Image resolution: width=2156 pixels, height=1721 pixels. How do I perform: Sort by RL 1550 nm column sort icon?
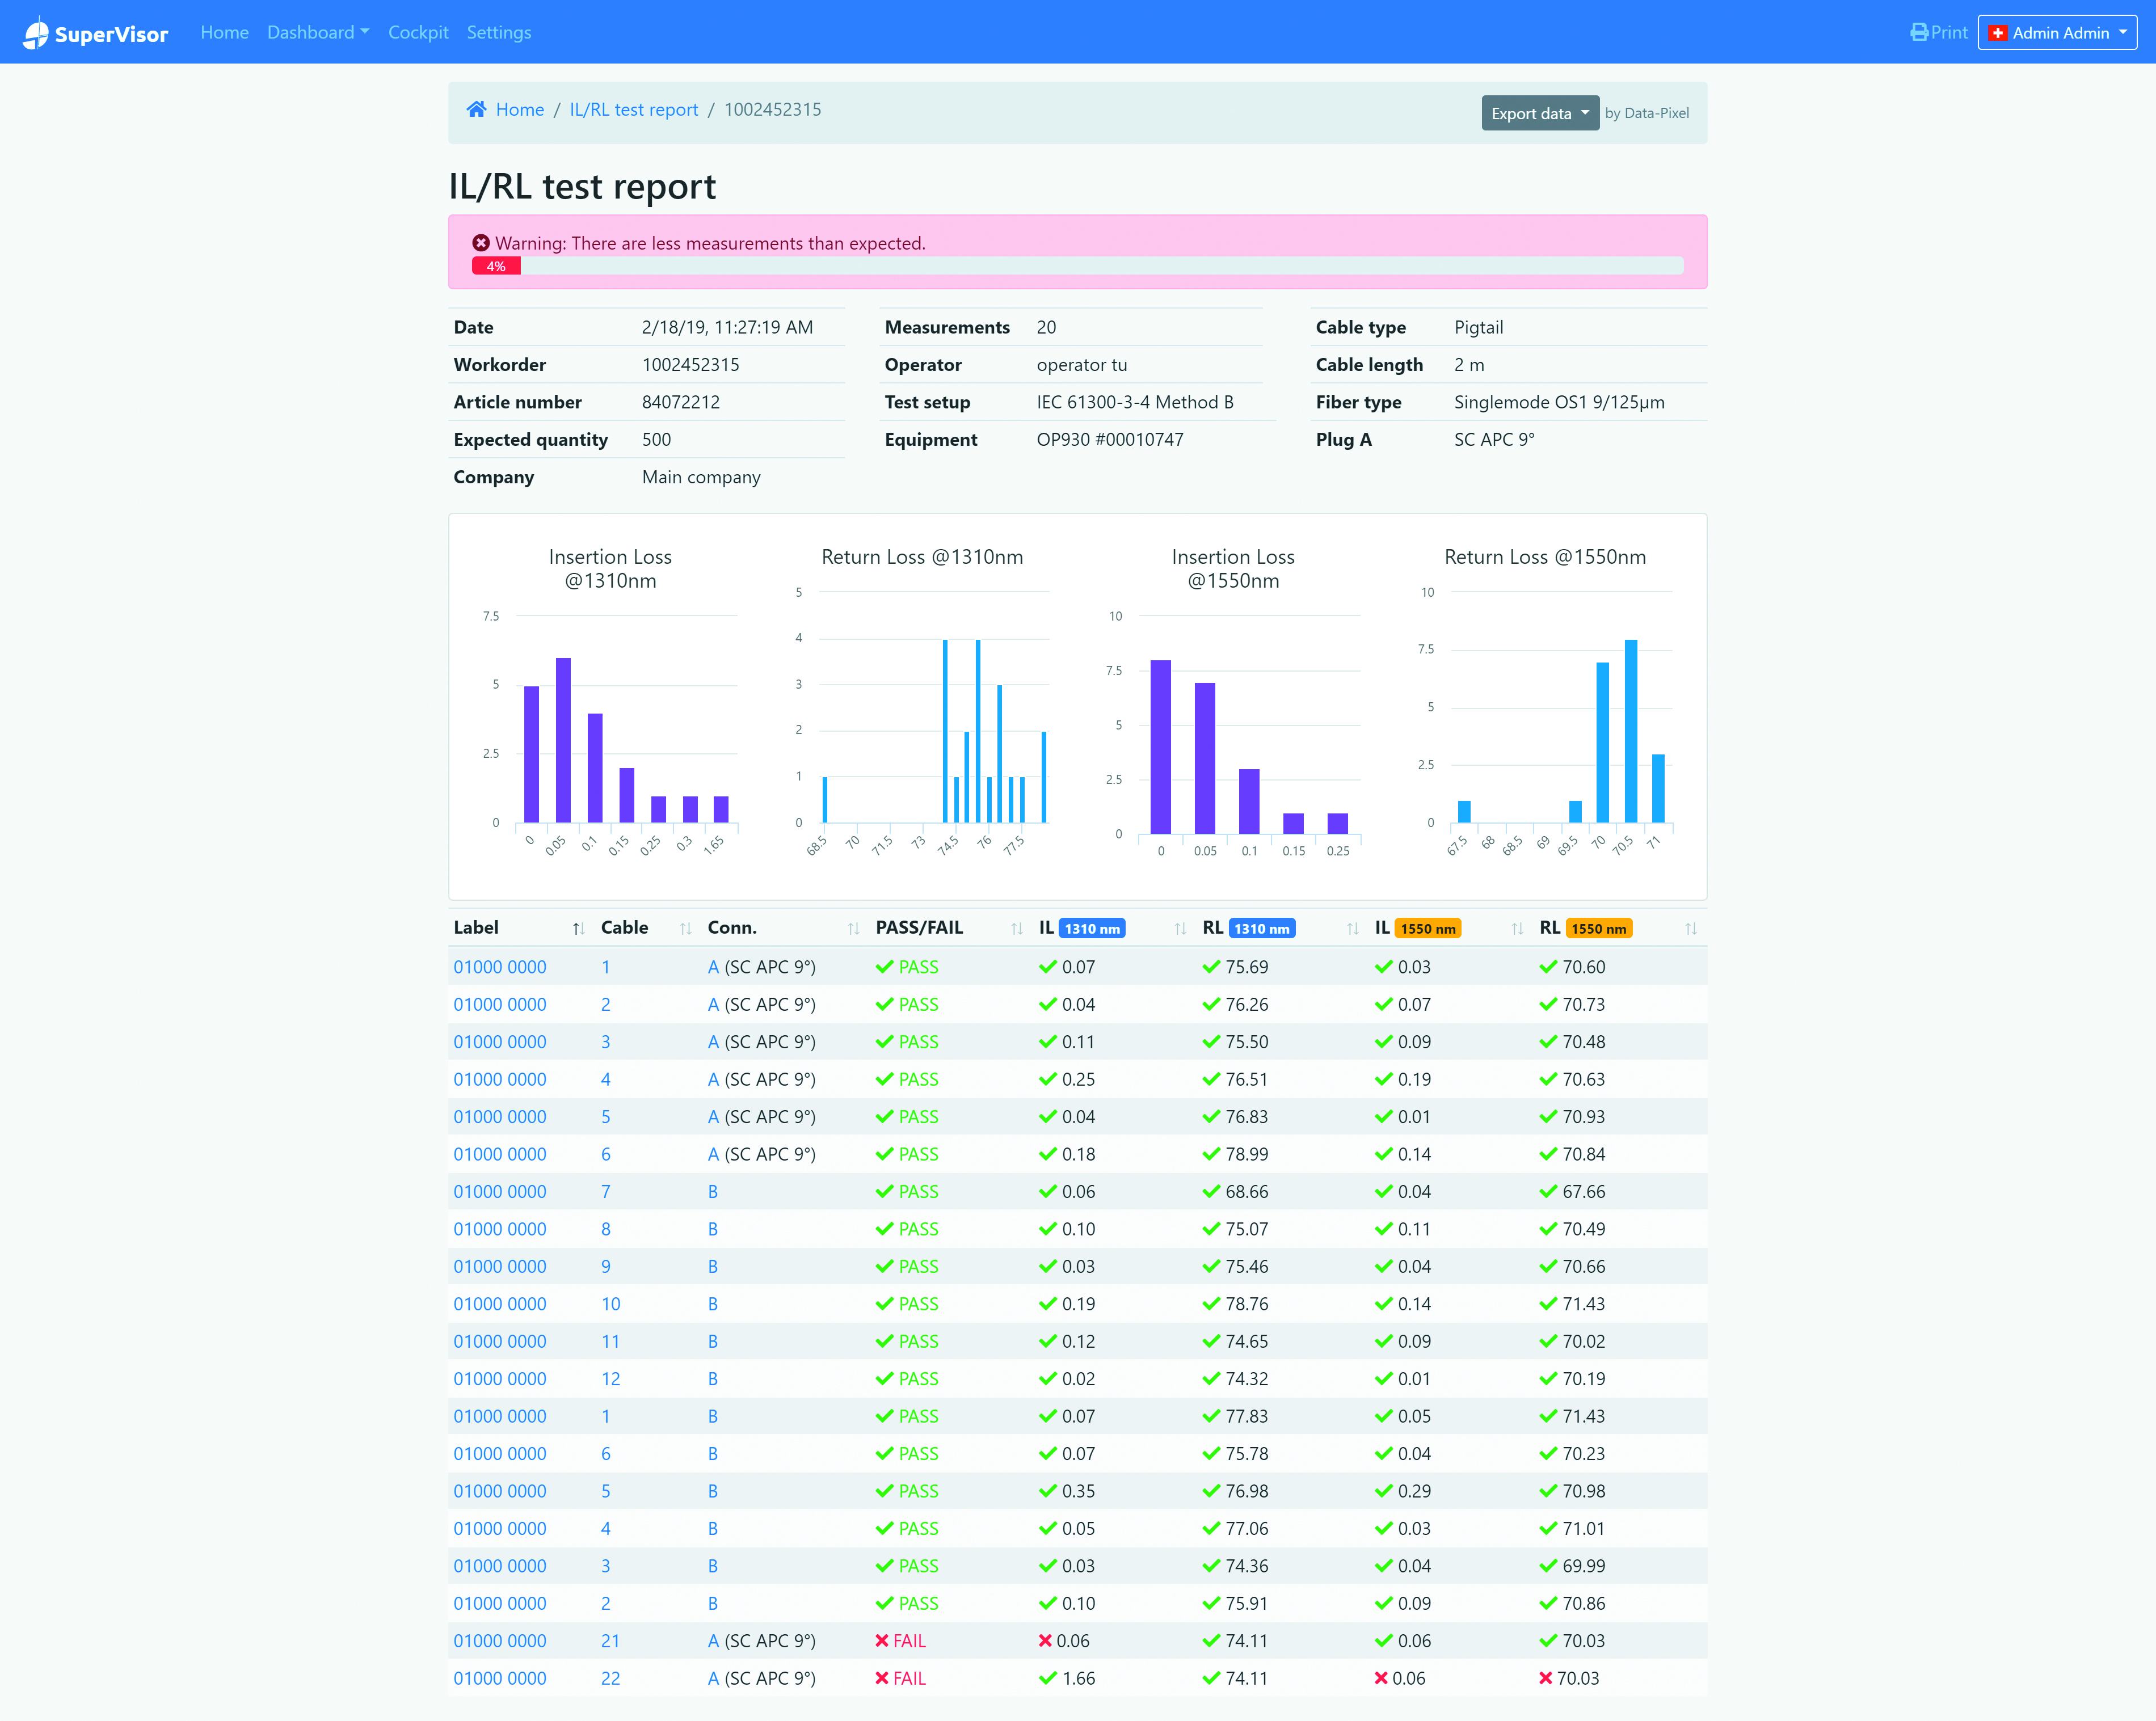point(1691,929)
